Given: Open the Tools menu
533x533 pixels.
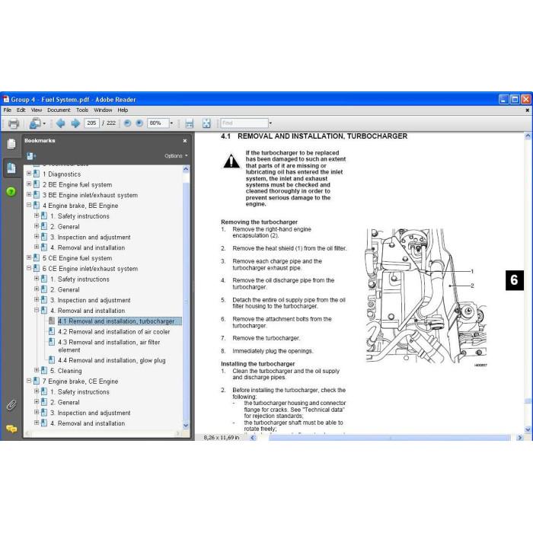Looking at the screenshot, I should (82, 110).
